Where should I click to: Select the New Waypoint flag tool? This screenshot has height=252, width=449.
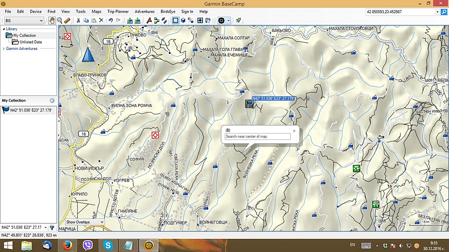149,20
